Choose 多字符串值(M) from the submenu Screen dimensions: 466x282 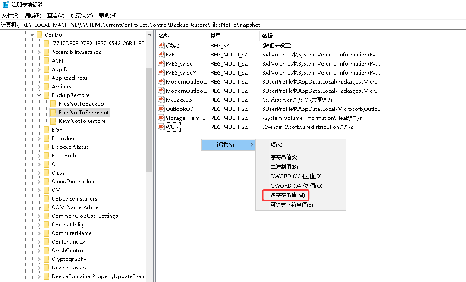[288, 195]
